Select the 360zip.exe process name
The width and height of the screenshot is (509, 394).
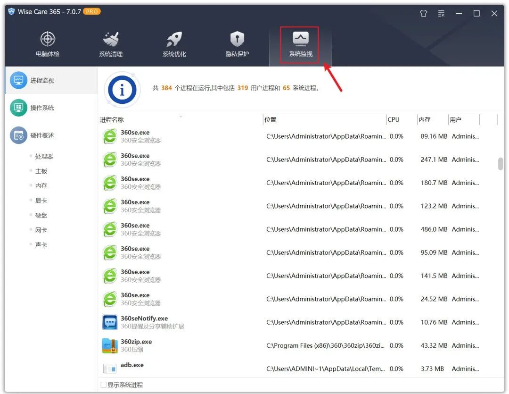tap(136, 342)
